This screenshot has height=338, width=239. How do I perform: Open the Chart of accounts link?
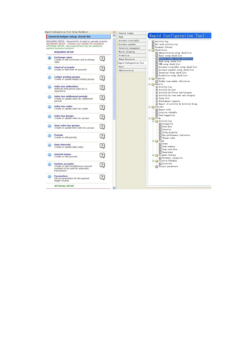pos(64,67)
